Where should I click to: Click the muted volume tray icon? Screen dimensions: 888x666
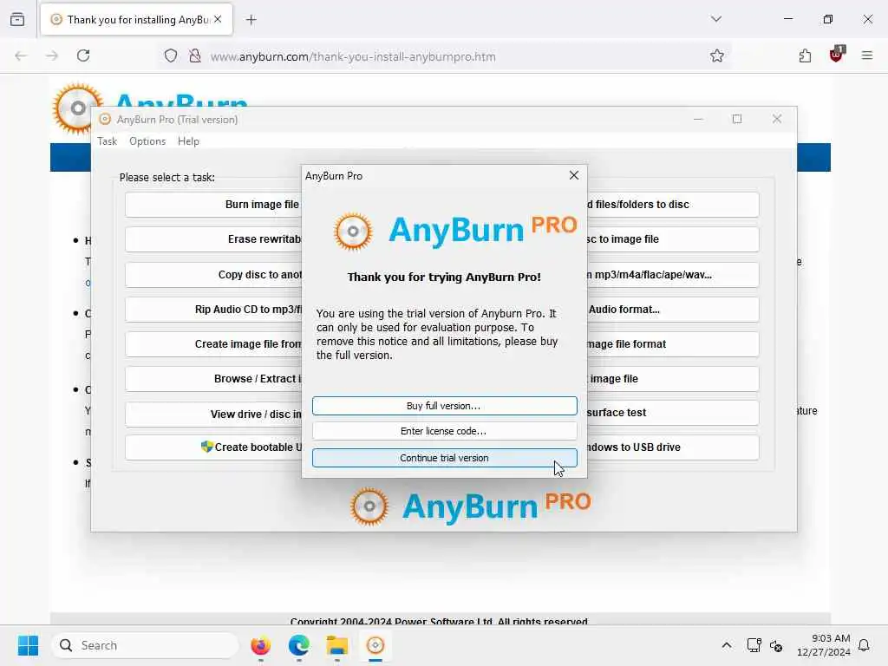pos(776,645)
